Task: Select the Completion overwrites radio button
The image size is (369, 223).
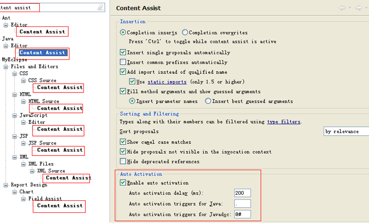Action: pos(185,32)
